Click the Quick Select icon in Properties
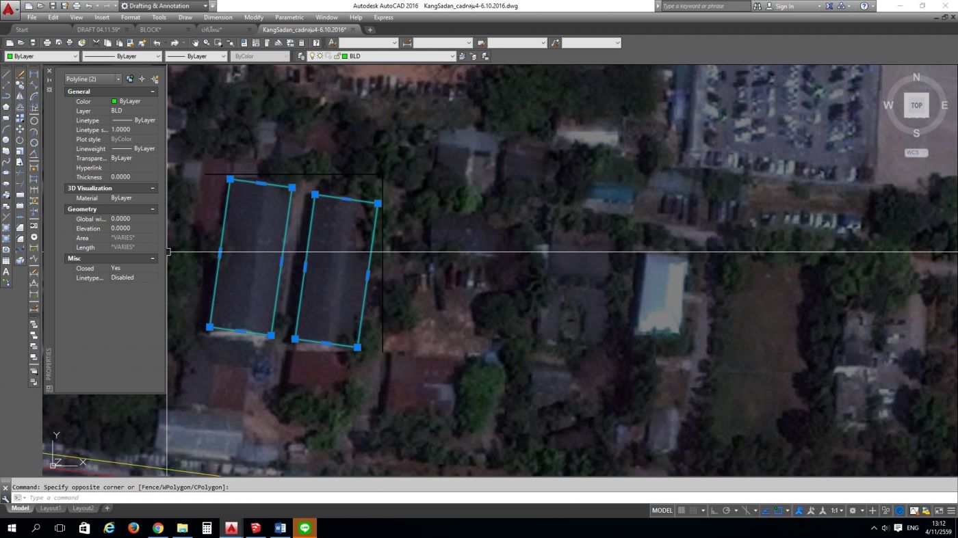This screenshot has width=958, height=538. (155, 79)
